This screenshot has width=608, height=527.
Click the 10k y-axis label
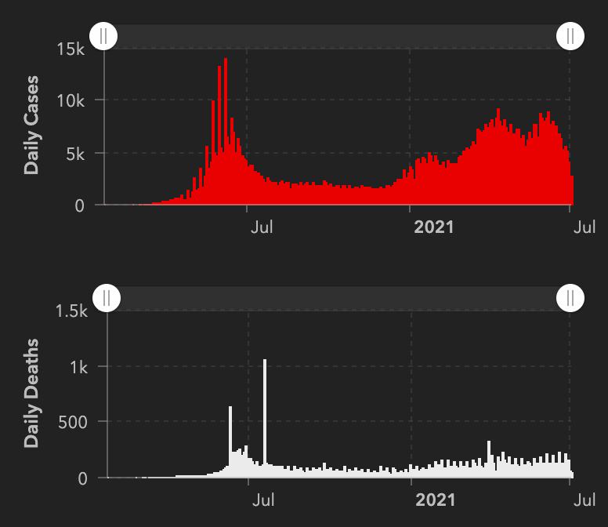(71, 101)
